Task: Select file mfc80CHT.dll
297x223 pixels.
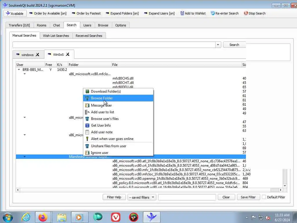Action: pyautogui.click(x=123, y=83)
